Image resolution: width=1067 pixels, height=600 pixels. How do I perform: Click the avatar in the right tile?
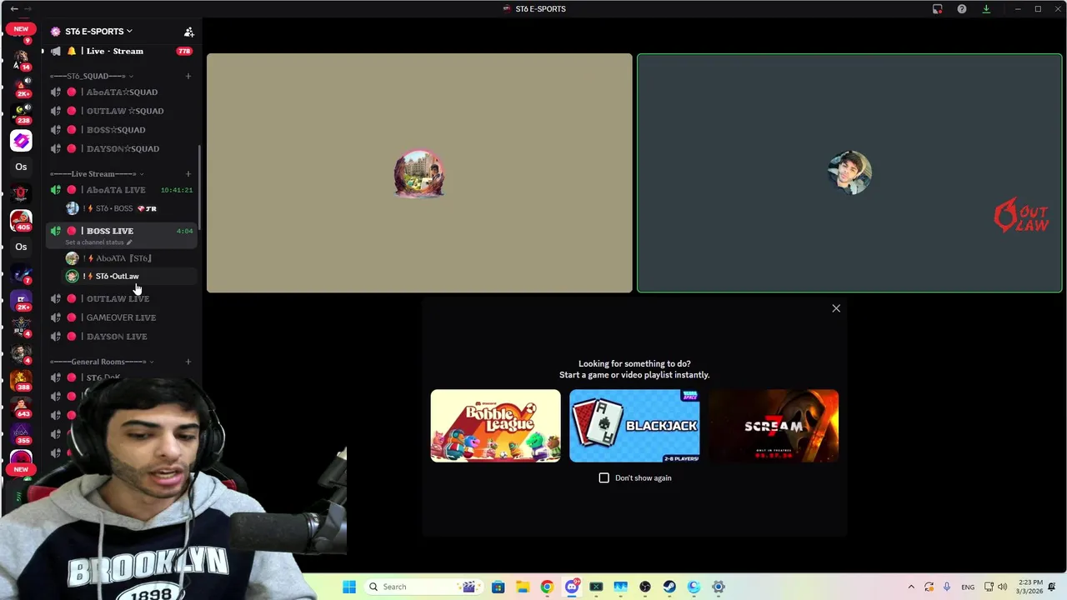click(849, 173)
